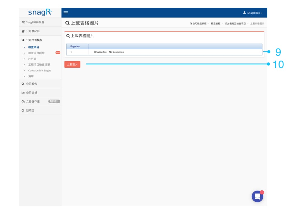286x214 pixels.
Task: Select 清單 submenu item
Action: point(31,76)
